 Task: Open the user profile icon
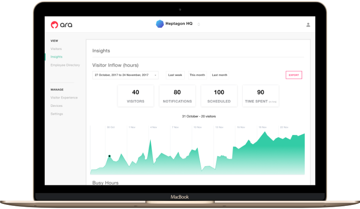point(308,25)
